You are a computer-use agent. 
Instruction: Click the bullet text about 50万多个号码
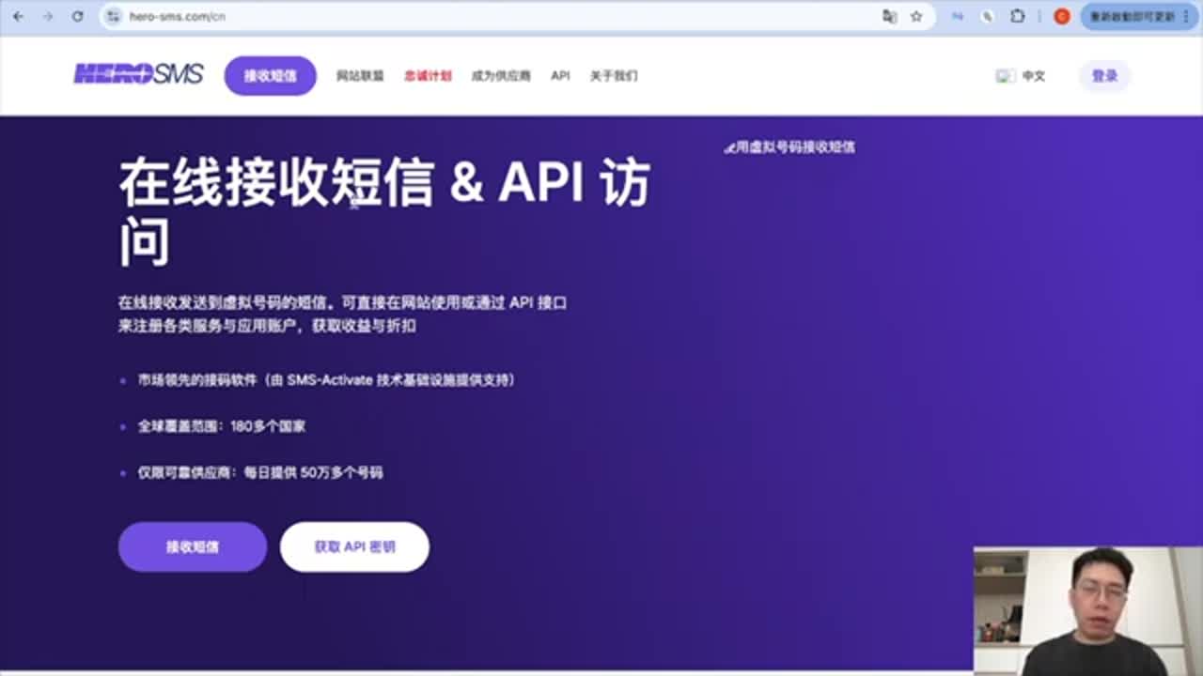coord(260,472)
